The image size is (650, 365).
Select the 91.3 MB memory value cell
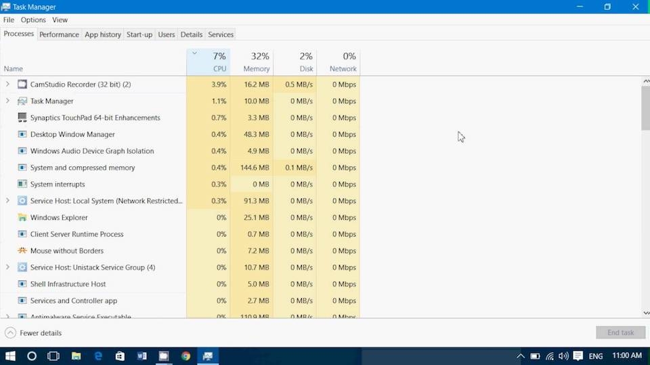coord(252,201)
